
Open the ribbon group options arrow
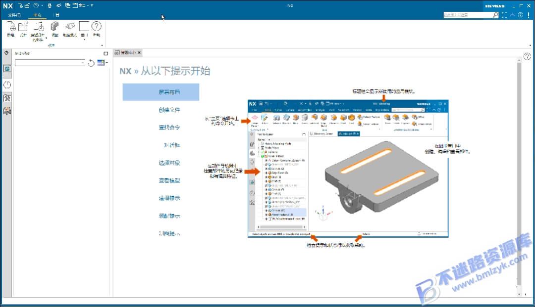[102, 45]
